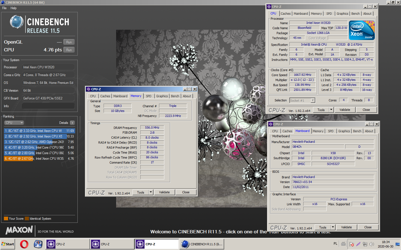Viewport: 401px width, 250px height.
Task: Open the Bench tab in the CPU window
Action: (355, 14)
